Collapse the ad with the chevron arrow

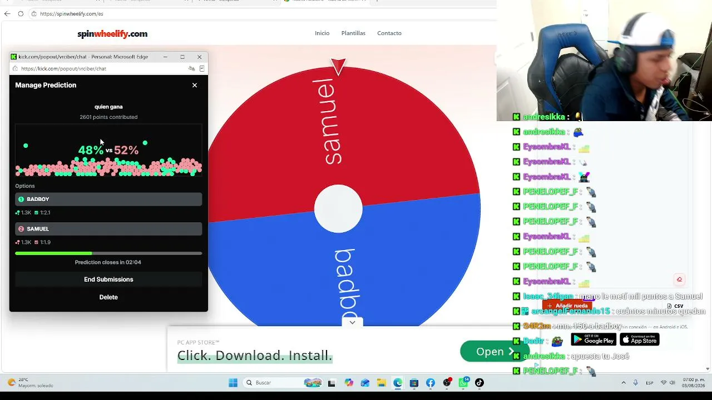coord(352,322)
